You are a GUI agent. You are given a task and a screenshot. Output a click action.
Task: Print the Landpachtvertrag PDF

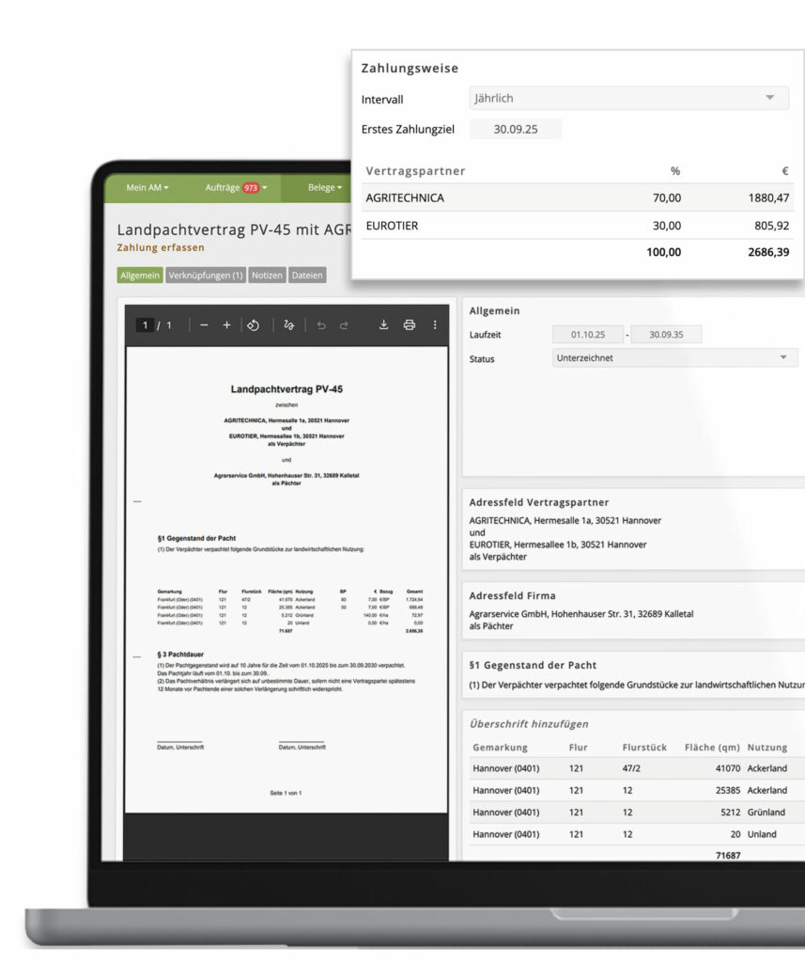pos(409,325)
